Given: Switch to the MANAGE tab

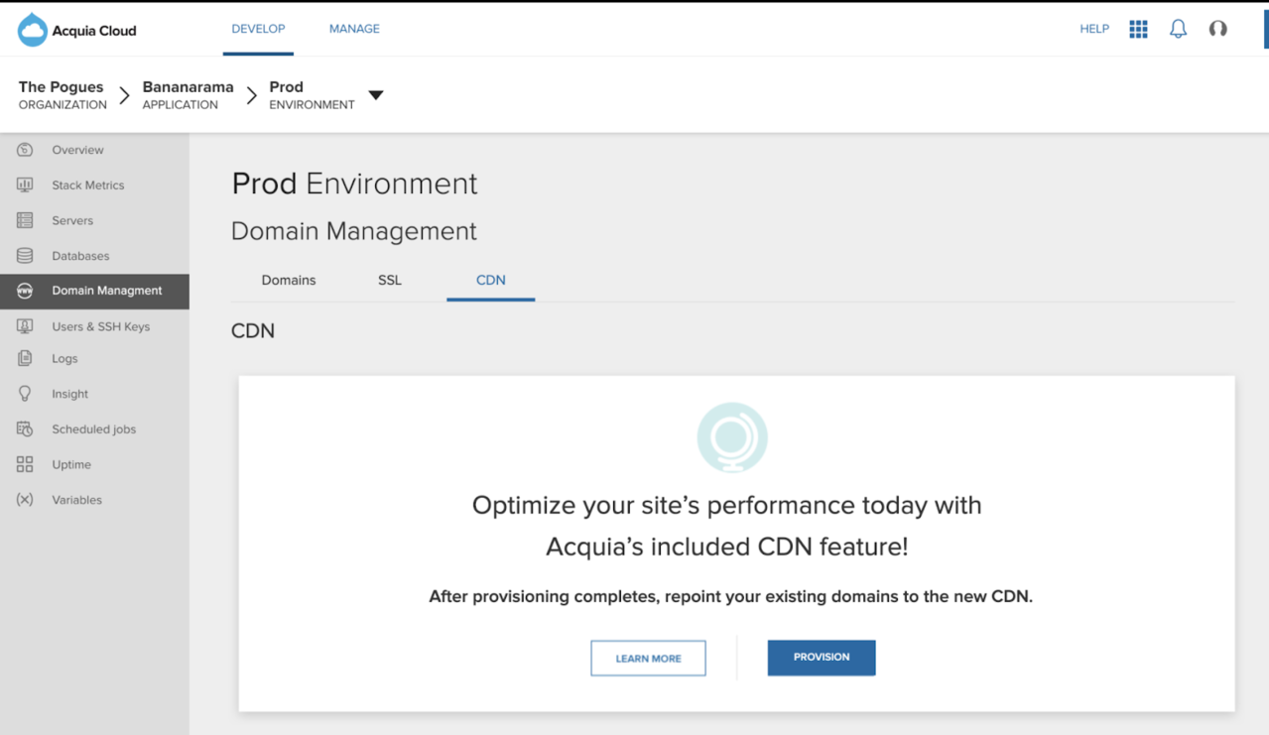Looking at the screenshot, I should point(354,29).
